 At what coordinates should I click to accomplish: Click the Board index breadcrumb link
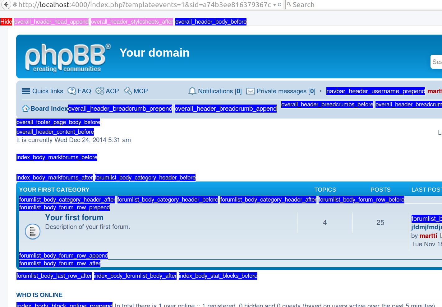coord(49,109)
